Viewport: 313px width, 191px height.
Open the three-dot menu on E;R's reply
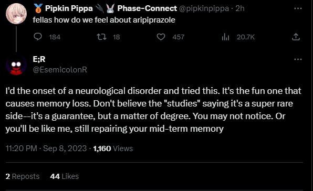coord(298,59)
